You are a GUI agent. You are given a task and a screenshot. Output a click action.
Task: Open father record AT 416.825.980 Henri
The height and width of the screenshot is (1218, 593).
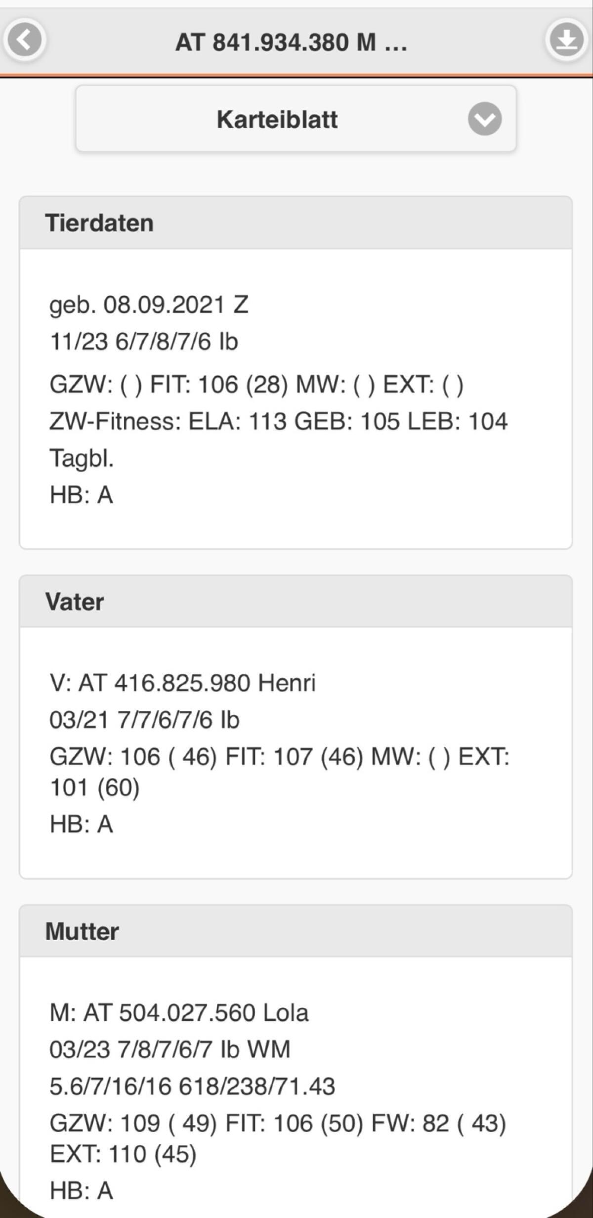coord(182,683)
